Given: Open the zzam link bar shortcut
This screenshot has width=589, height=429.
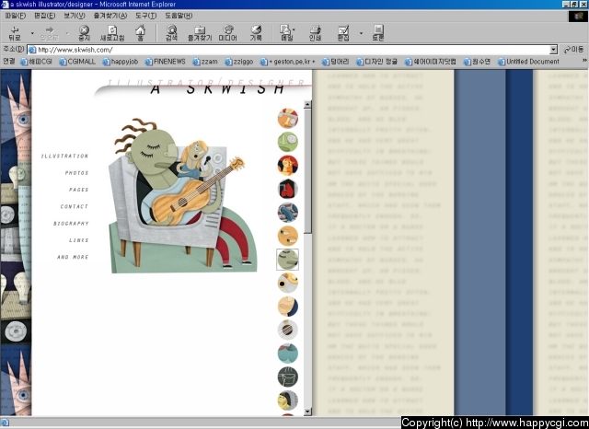Looking at the screenshot, I should 205,62.
